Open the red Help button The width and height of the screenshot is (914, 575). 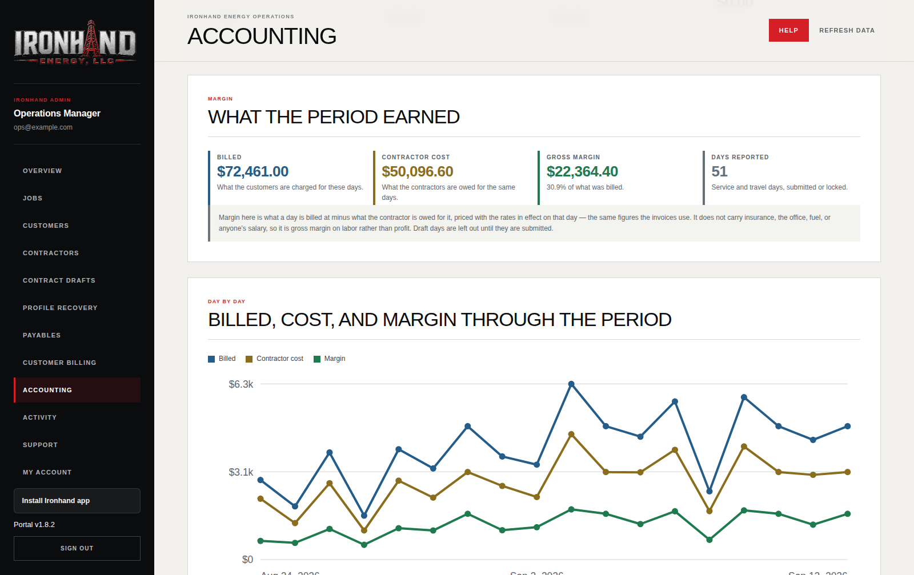788,30
